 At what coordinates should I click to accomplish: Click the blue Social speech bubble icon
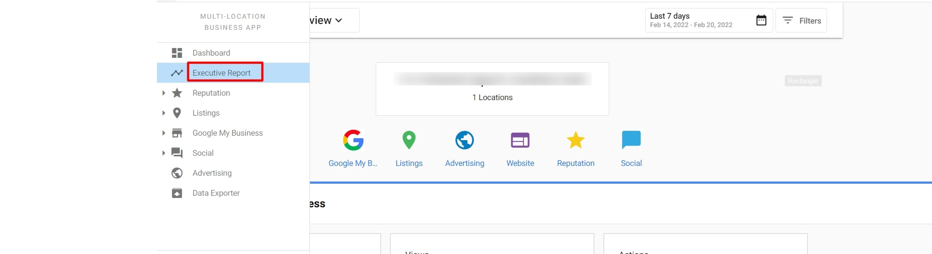coord(631,140)
